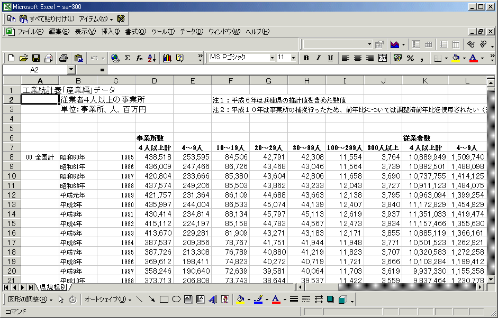
Task: Open the ファイル(F) menu
Action: (x=30, y=31)
